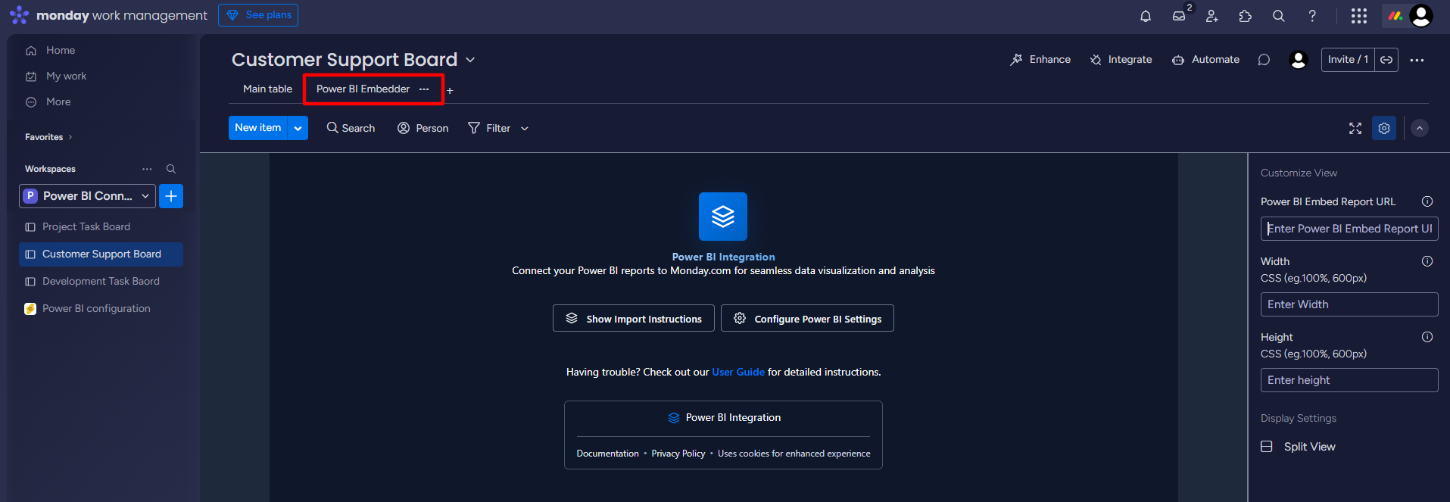Click the Automate button
The width and height of the screenshot is (1450, 502).
[1205, 60]
